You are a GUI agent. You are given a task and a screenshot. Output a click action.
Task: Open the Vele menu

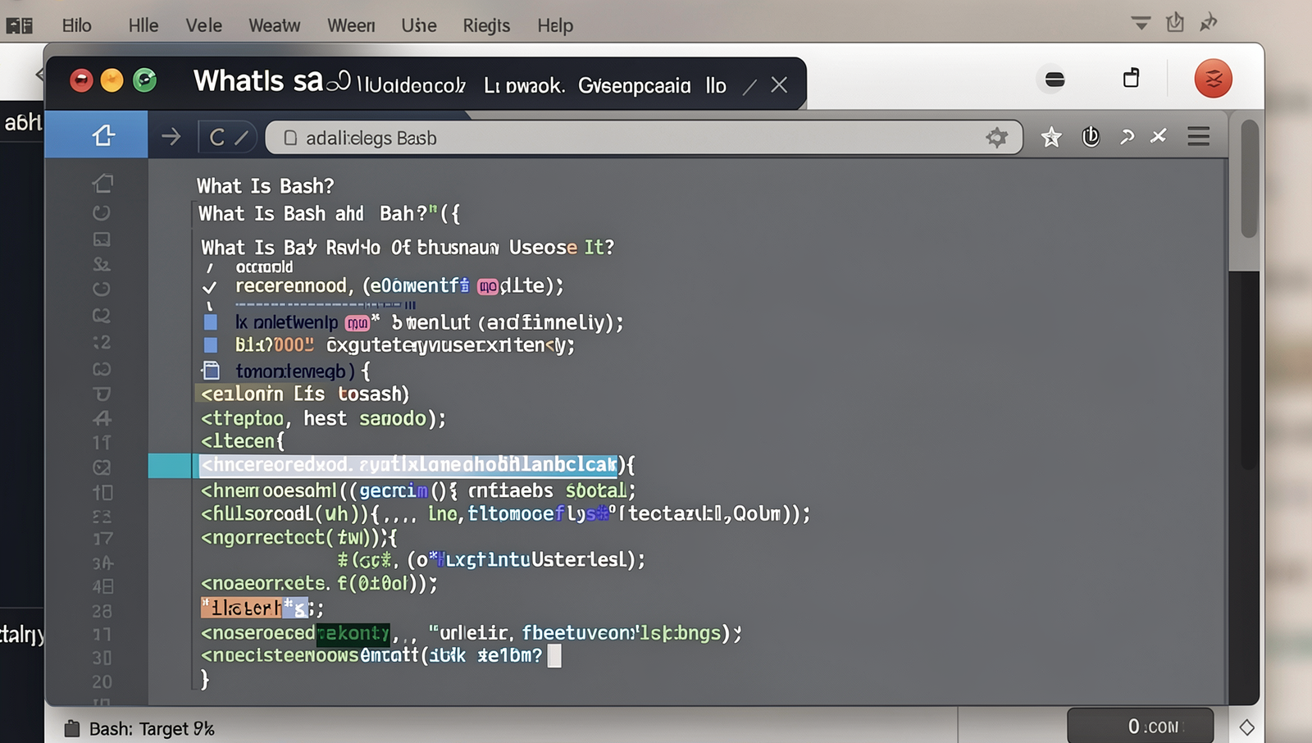(203, 25)
